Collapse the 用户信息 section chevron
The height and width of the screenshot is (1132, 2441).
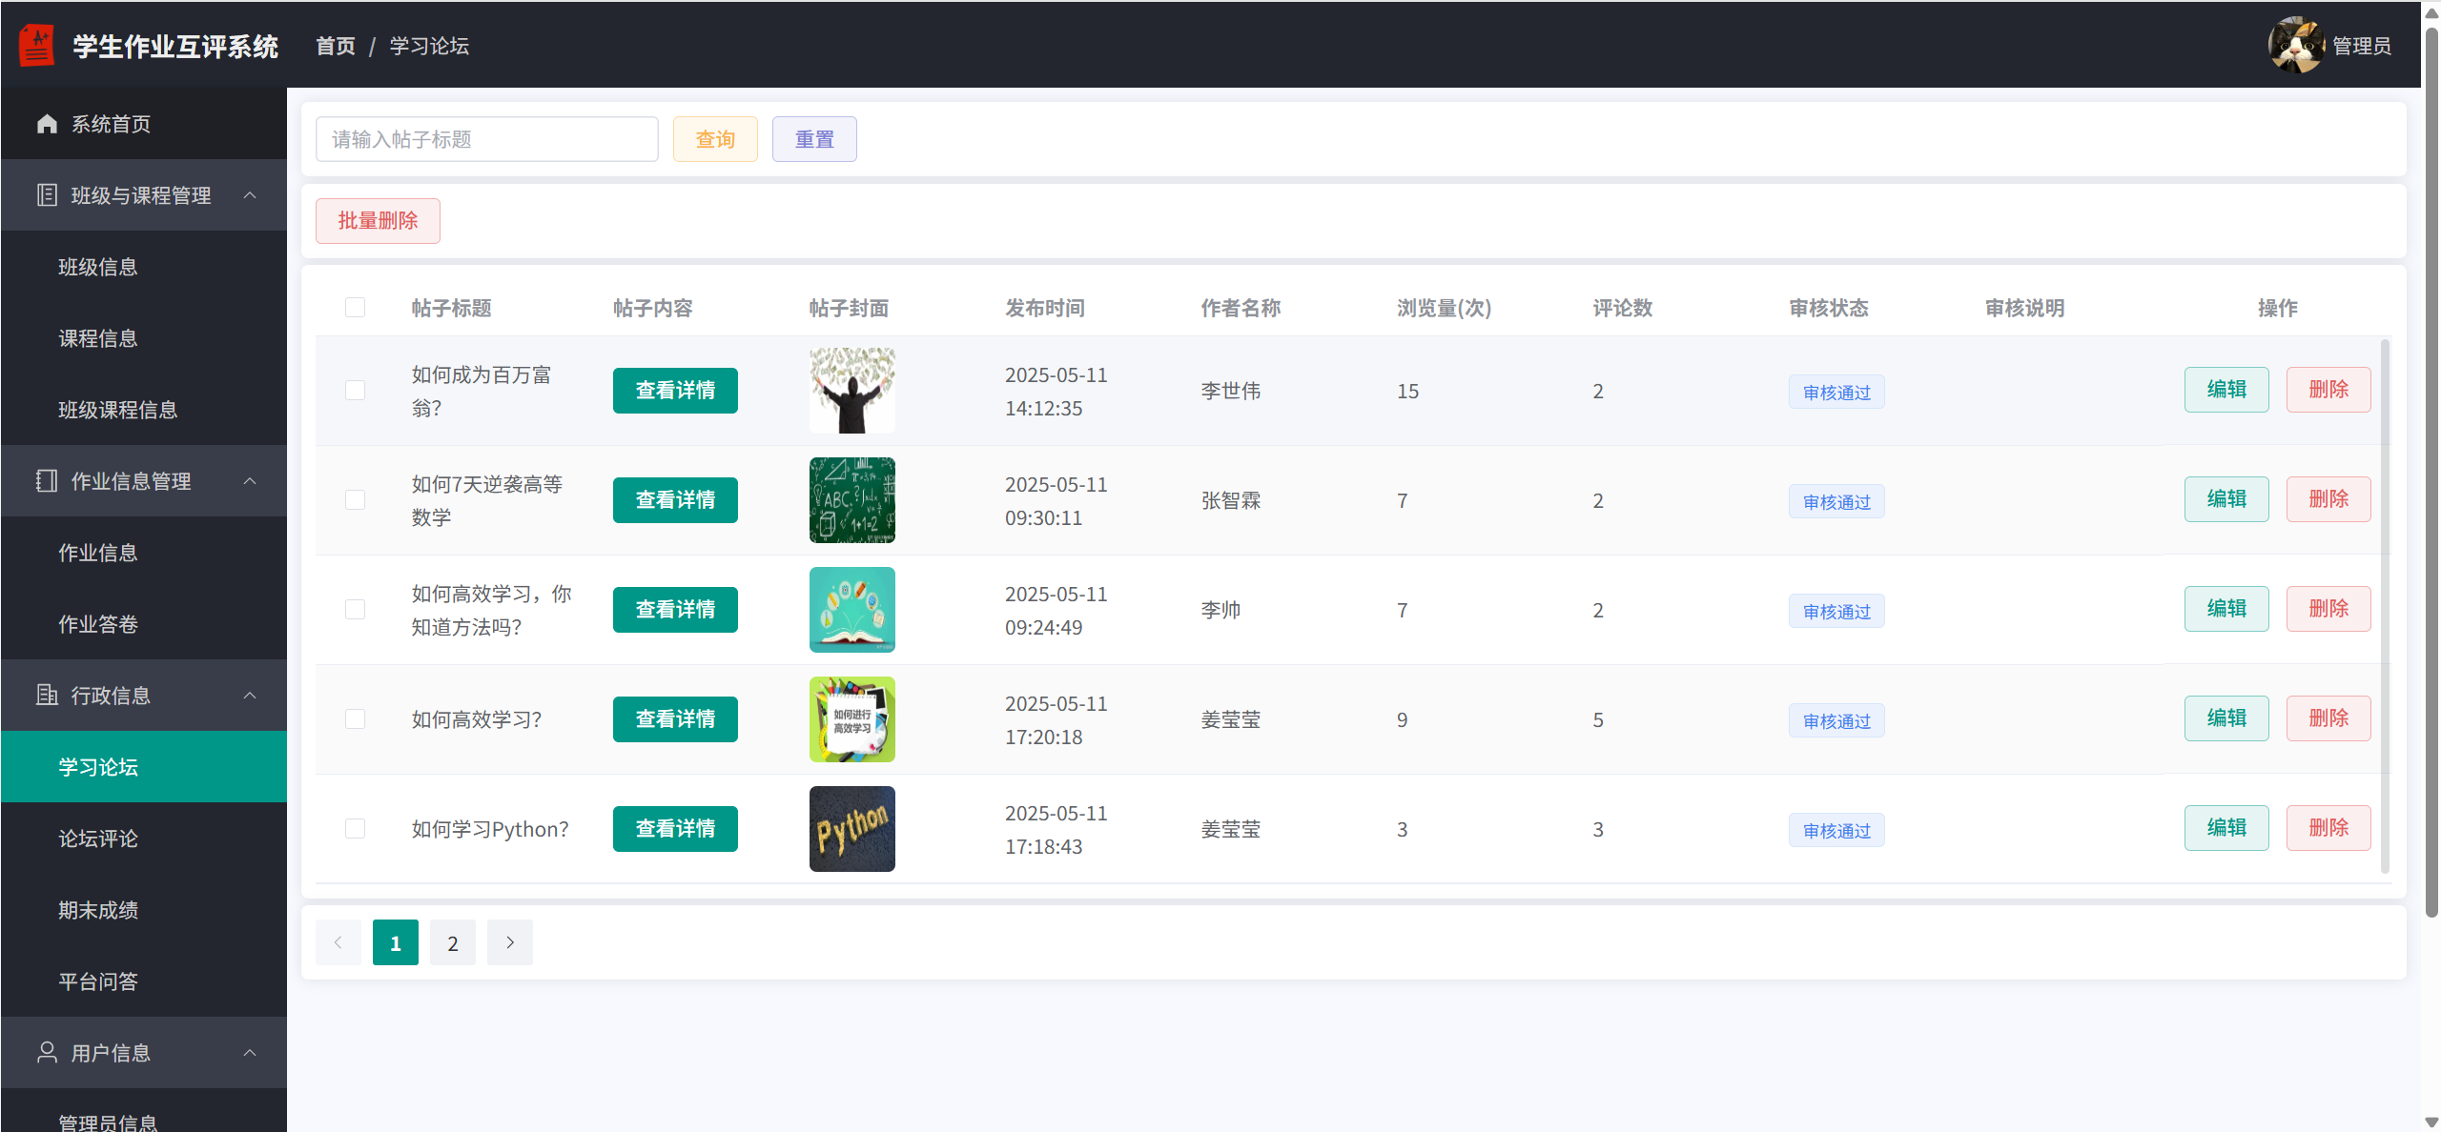coord(250,1052)
